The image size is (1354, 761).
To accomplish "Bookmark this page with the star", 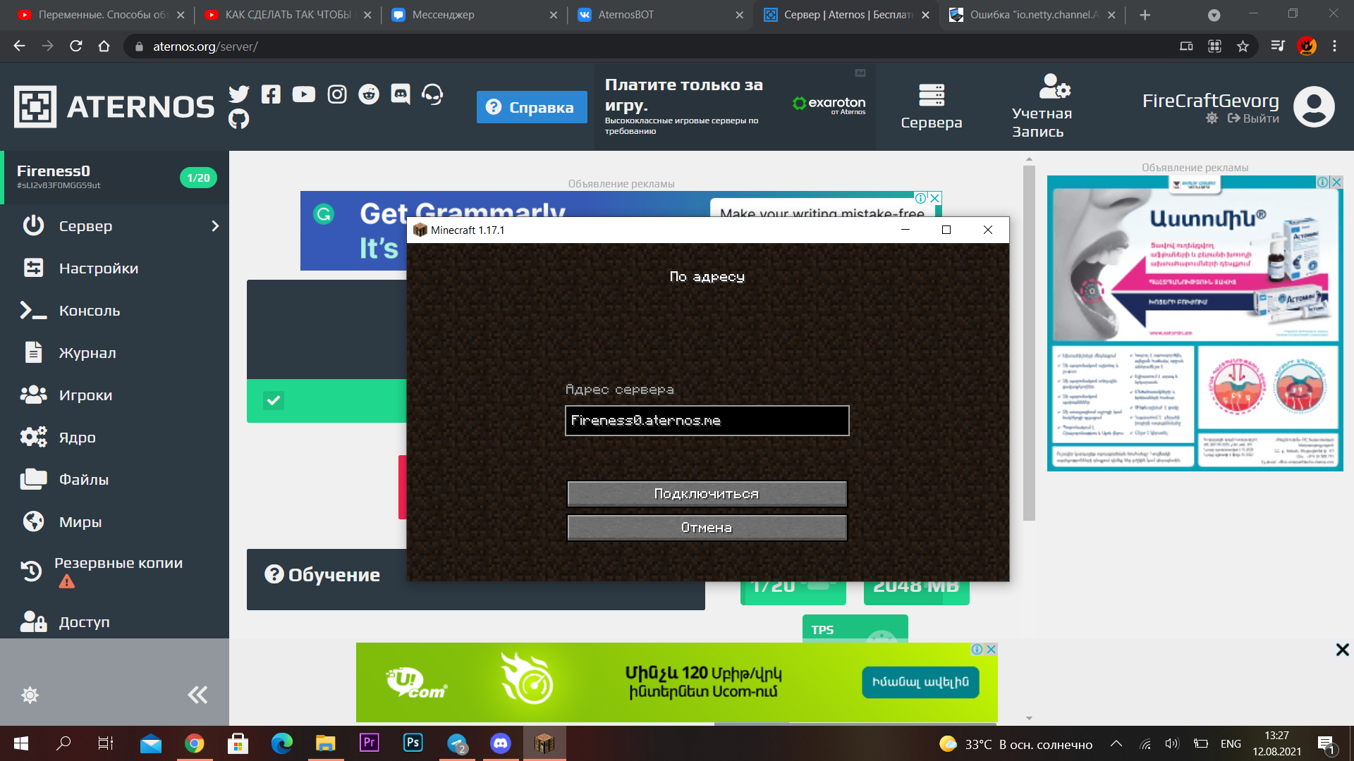I will coord(1243,46).
